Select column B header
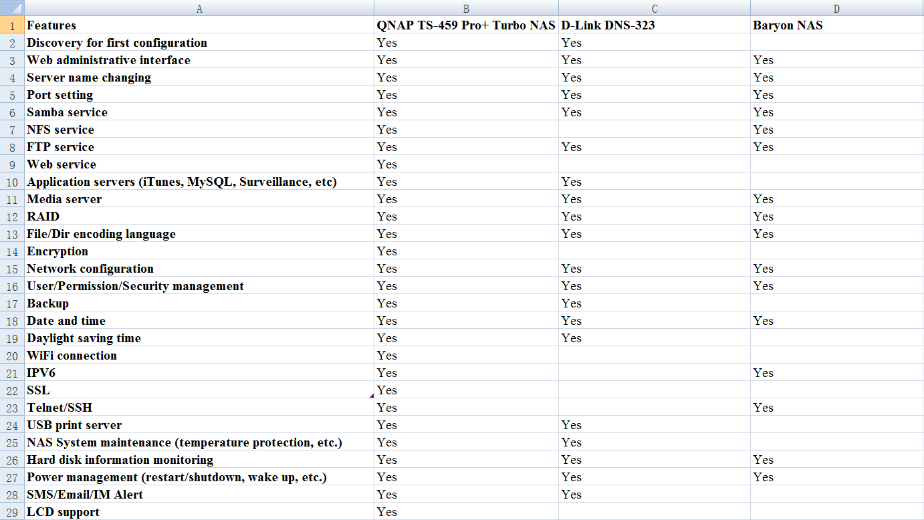924x520 pixels. click(x=466, y=9)
